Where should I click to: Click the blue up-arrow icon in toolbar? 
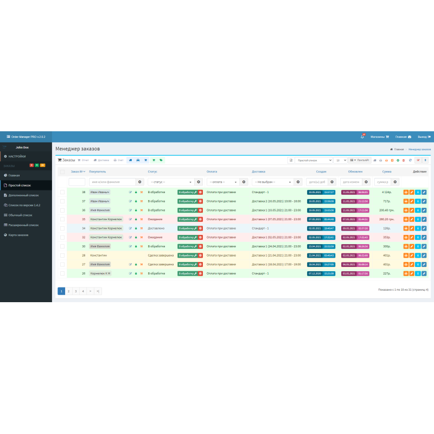(x=425, y=160)
